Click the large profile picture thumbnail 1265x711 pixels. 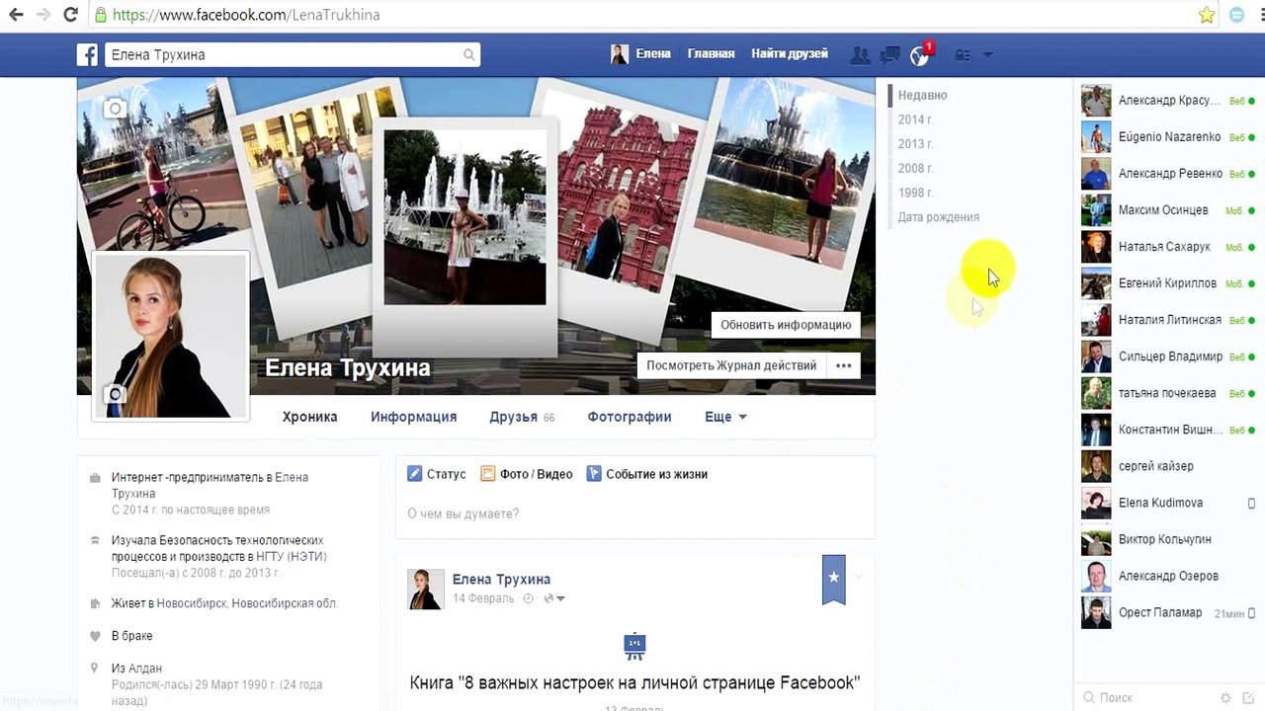click(170, 336)
